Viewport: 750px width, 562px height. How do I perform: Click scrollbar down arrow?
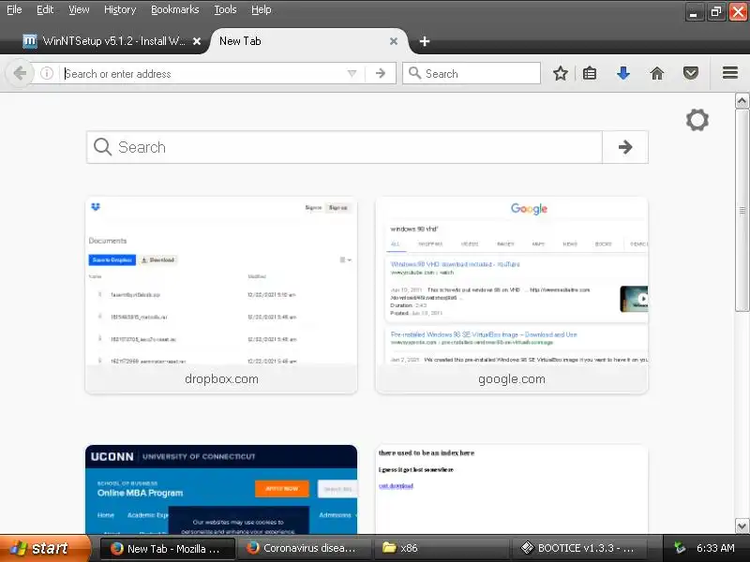742,526
